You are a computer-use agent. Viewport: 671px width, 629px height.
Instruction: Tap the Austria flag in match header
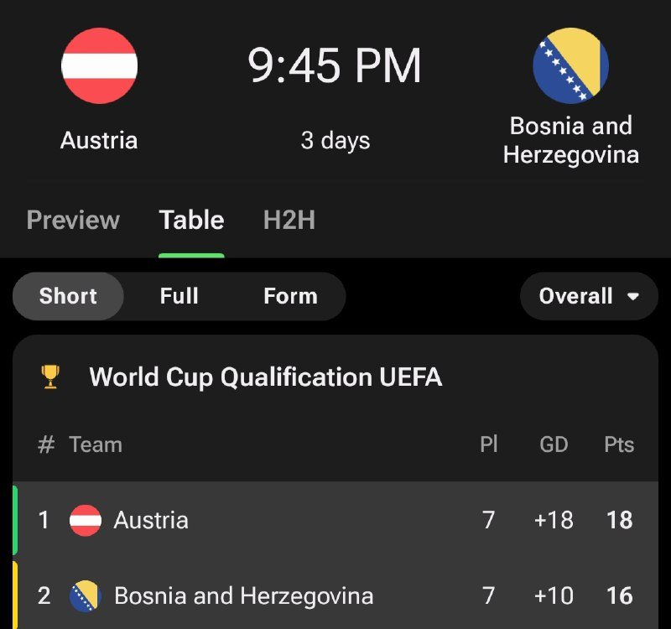coord(99,65)
